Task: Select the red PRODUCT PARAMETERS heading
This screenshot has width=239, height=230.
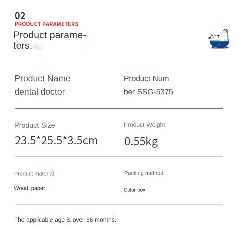Action: click(x=46, y=24)
